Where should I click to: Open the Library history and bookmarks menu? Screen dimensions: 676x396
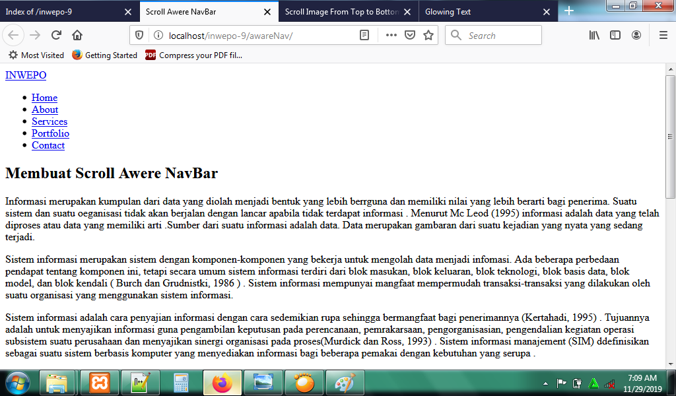click(x=594, y=36)
